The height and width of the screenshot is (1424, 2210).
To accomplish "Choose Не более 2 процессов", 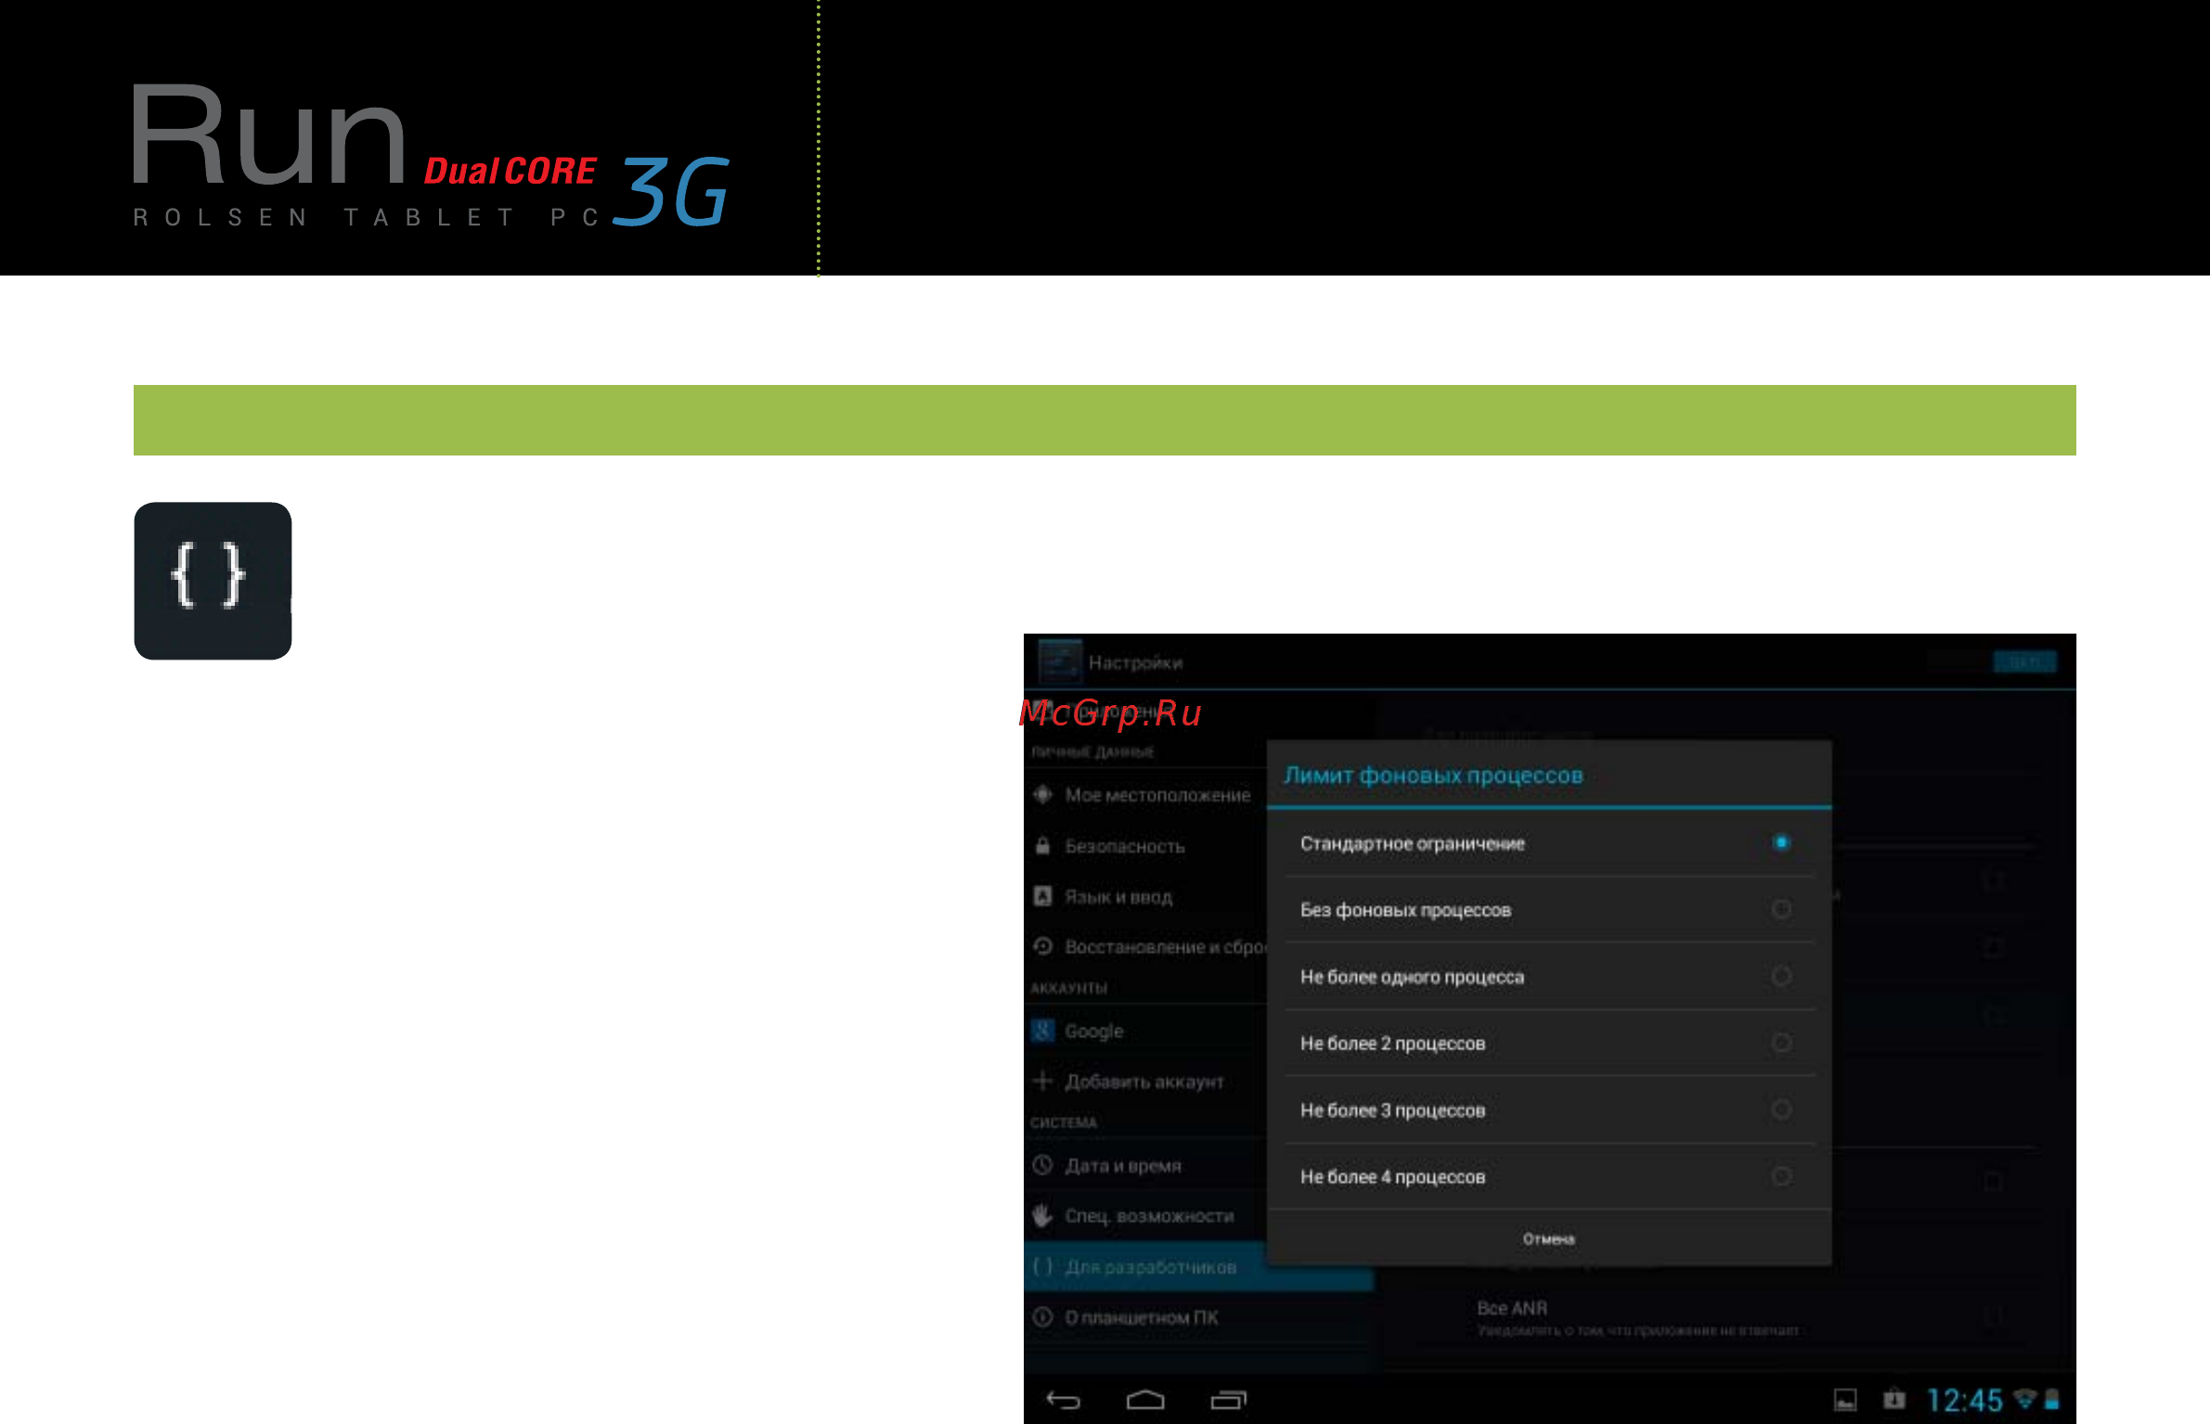I will (1549, 1044).
